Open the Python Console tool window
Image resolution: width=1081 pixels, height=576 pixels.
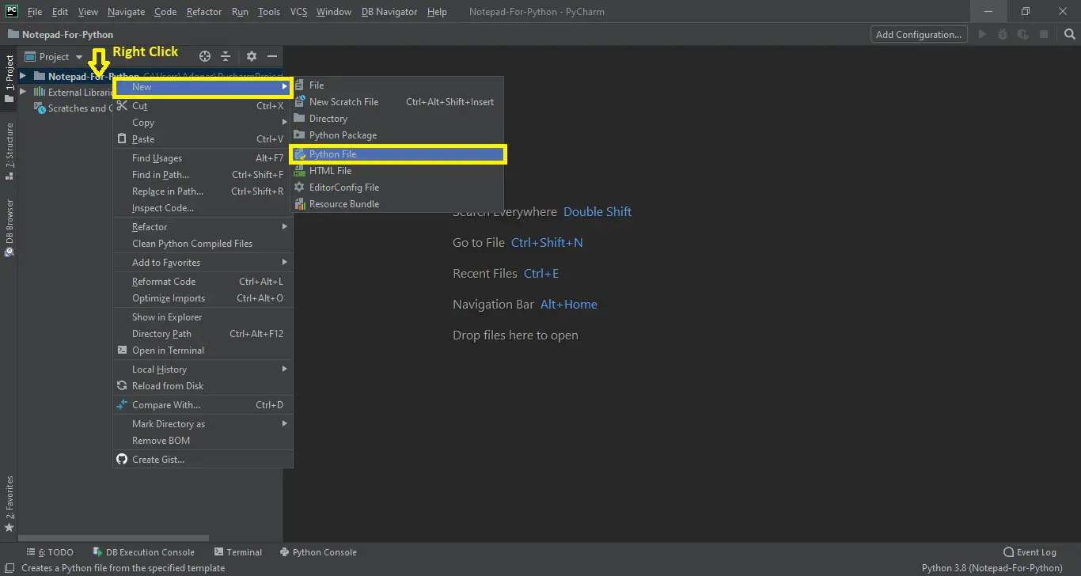318,551
